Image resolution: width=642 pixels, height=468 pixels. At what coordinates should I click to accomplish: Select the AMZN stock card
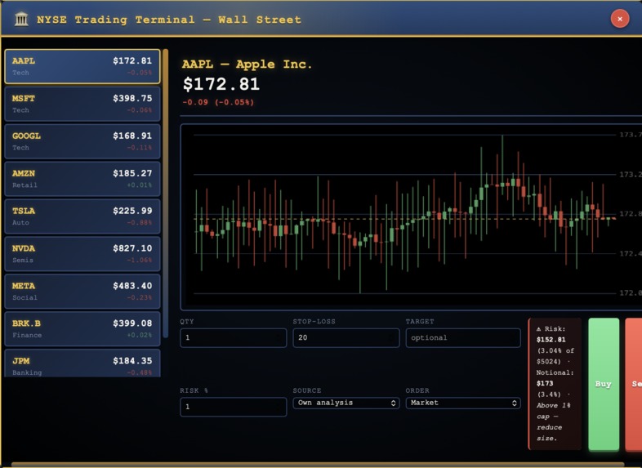click(x=82, y=179)
